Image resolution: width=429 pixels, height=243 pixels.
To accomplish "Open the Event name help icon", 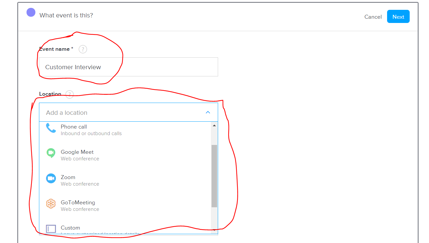I will point(83,49).
